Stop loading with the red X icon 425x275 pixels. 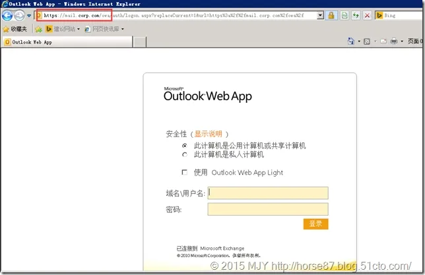368,15
